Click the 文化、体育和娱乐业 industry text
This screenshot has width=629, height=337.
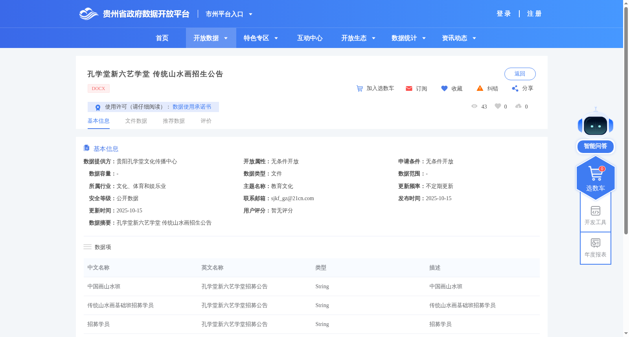pyautogui.click(x=141, y=186)
